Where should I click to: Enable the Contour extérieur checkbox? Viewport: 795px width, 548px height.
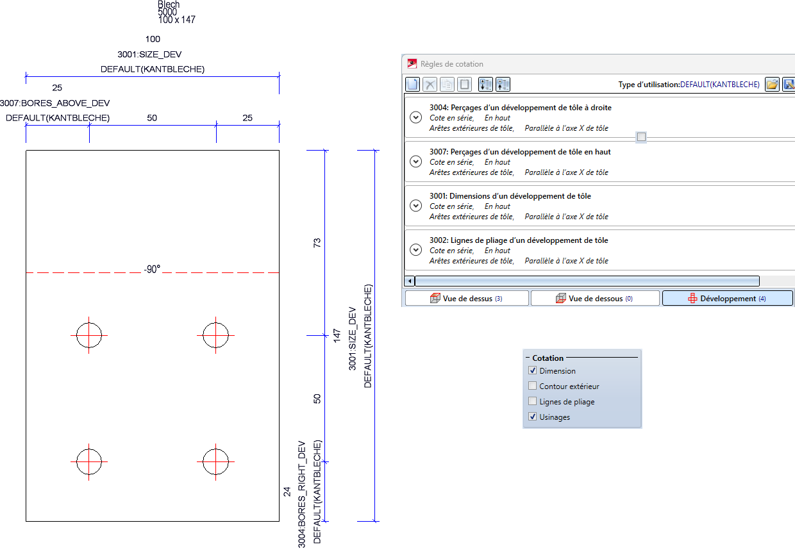(532, 386)
